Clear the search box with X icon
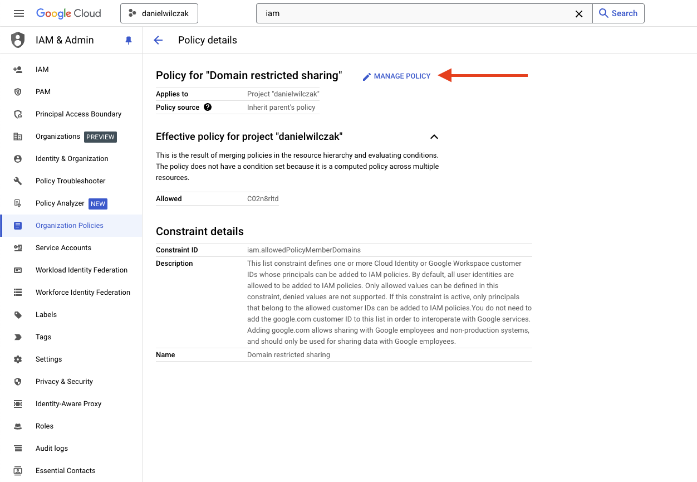This screenshot has height=482, width=697. pos(579,14)
